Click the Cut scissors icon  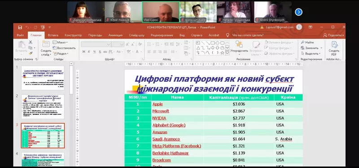tap(31, 42)
